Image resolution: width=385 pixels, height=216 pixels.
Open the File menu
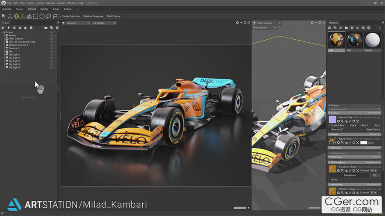9,3
